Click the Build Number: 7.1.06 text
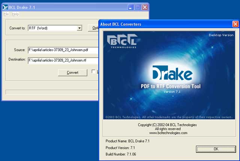The height and width of the screenshot is (161, 240). click(x=121, y=154)
